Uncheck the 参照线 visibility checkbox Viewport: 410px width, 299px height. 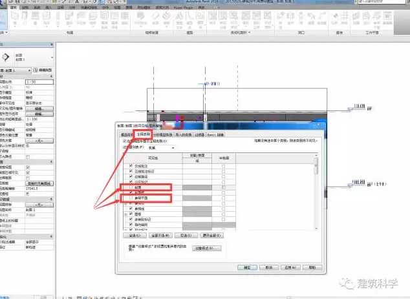coord(131,209)
